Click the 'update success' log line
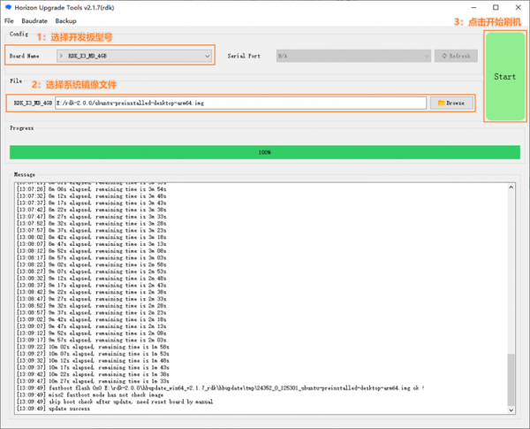This screenshot has height=429, width=530. (x=69, y=409)
